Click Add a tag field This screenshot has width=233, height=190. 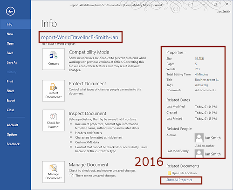pos(201,85)
